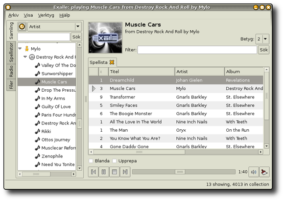The image size is (284, 201).
Task: Click the Album column header
Action: click(244, 72)
